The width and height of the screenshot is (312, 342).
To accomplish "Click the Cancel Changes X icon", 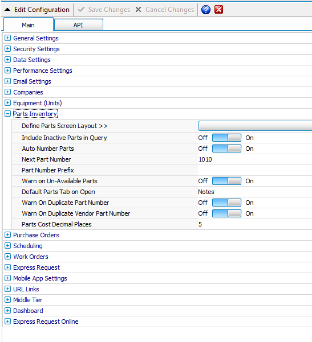I will click(x=138, y=10).
